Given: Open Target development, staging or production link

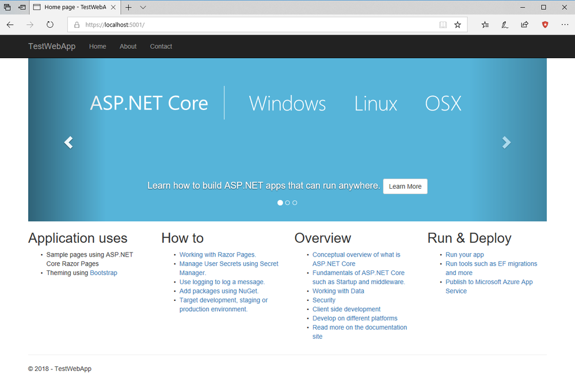Looking at the screenshot, I should pos(223,305).
